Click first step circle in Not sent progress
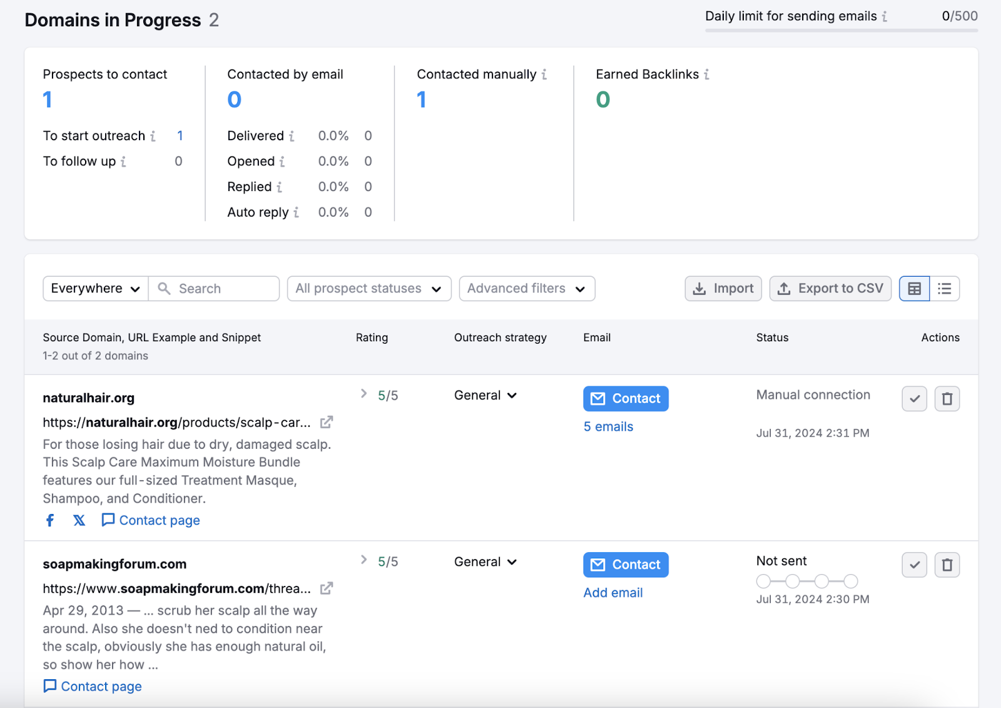The width and height of the screenshot is (1001, 708). pyautogui.click(x=763, y=582)
